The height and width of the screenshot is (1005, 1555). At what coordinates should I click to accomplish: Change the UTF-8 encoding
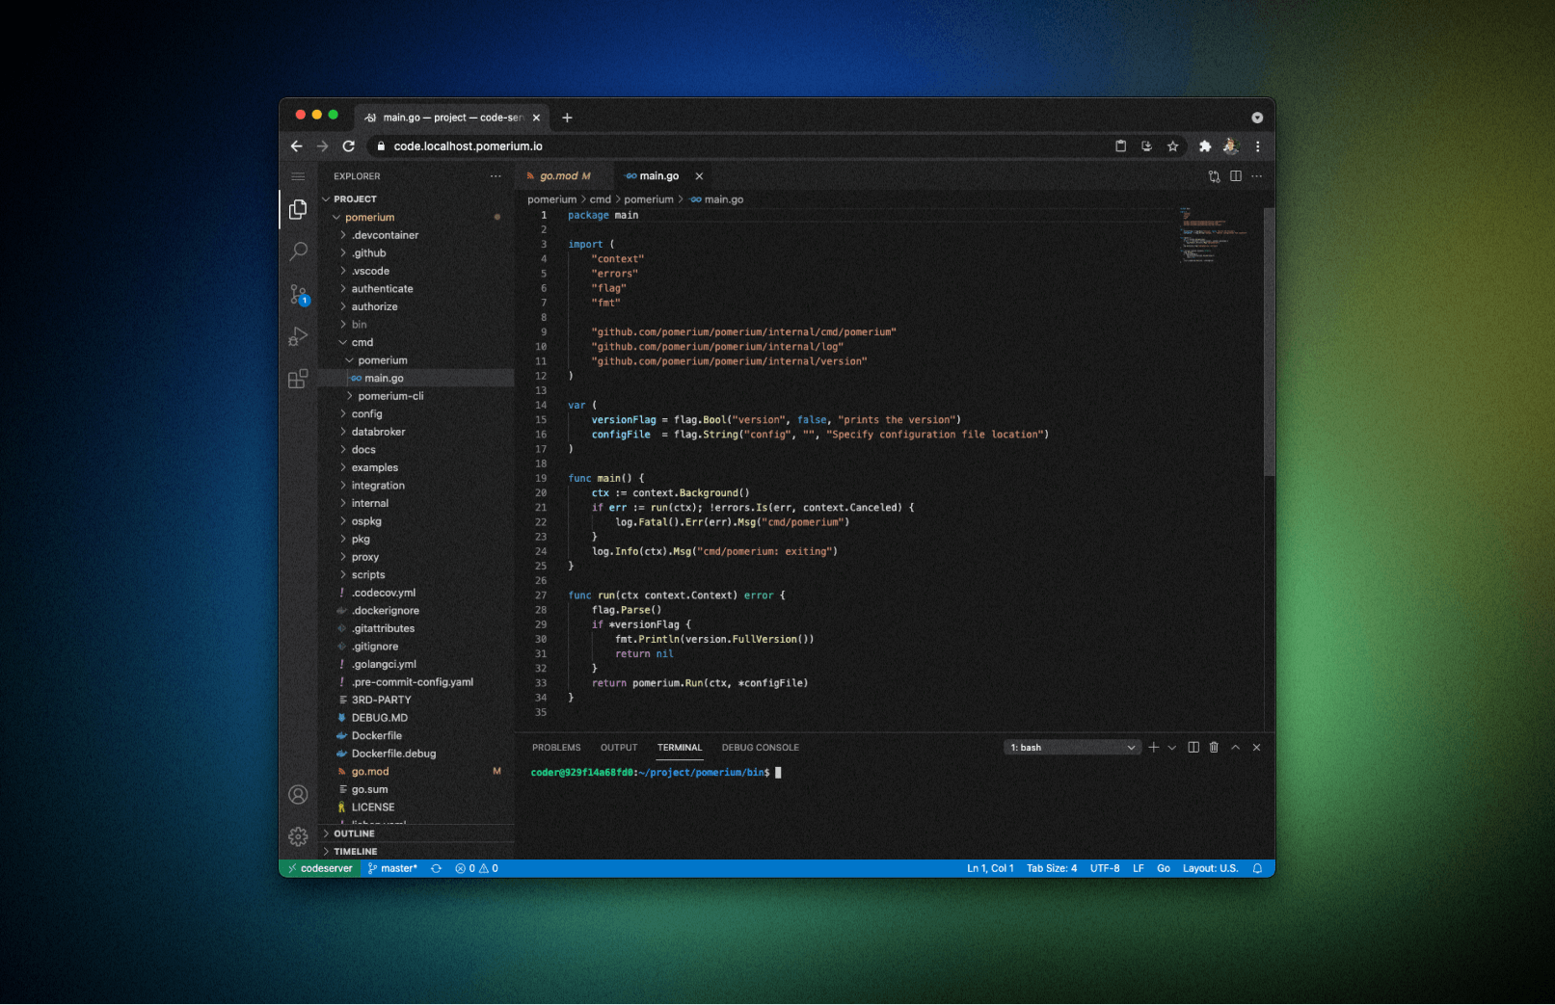(1105, 869)
